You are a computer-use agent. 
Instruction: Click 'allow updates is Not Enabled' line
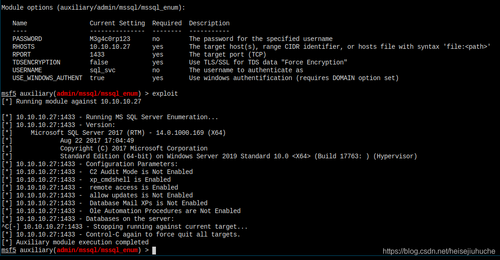coord(141,195)
